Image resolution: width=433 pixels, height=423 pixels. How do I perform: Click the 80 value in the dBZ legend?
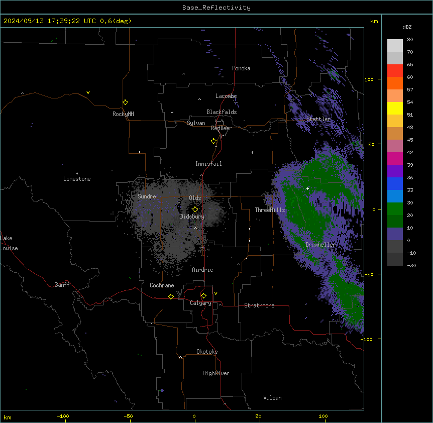(410, 40)
